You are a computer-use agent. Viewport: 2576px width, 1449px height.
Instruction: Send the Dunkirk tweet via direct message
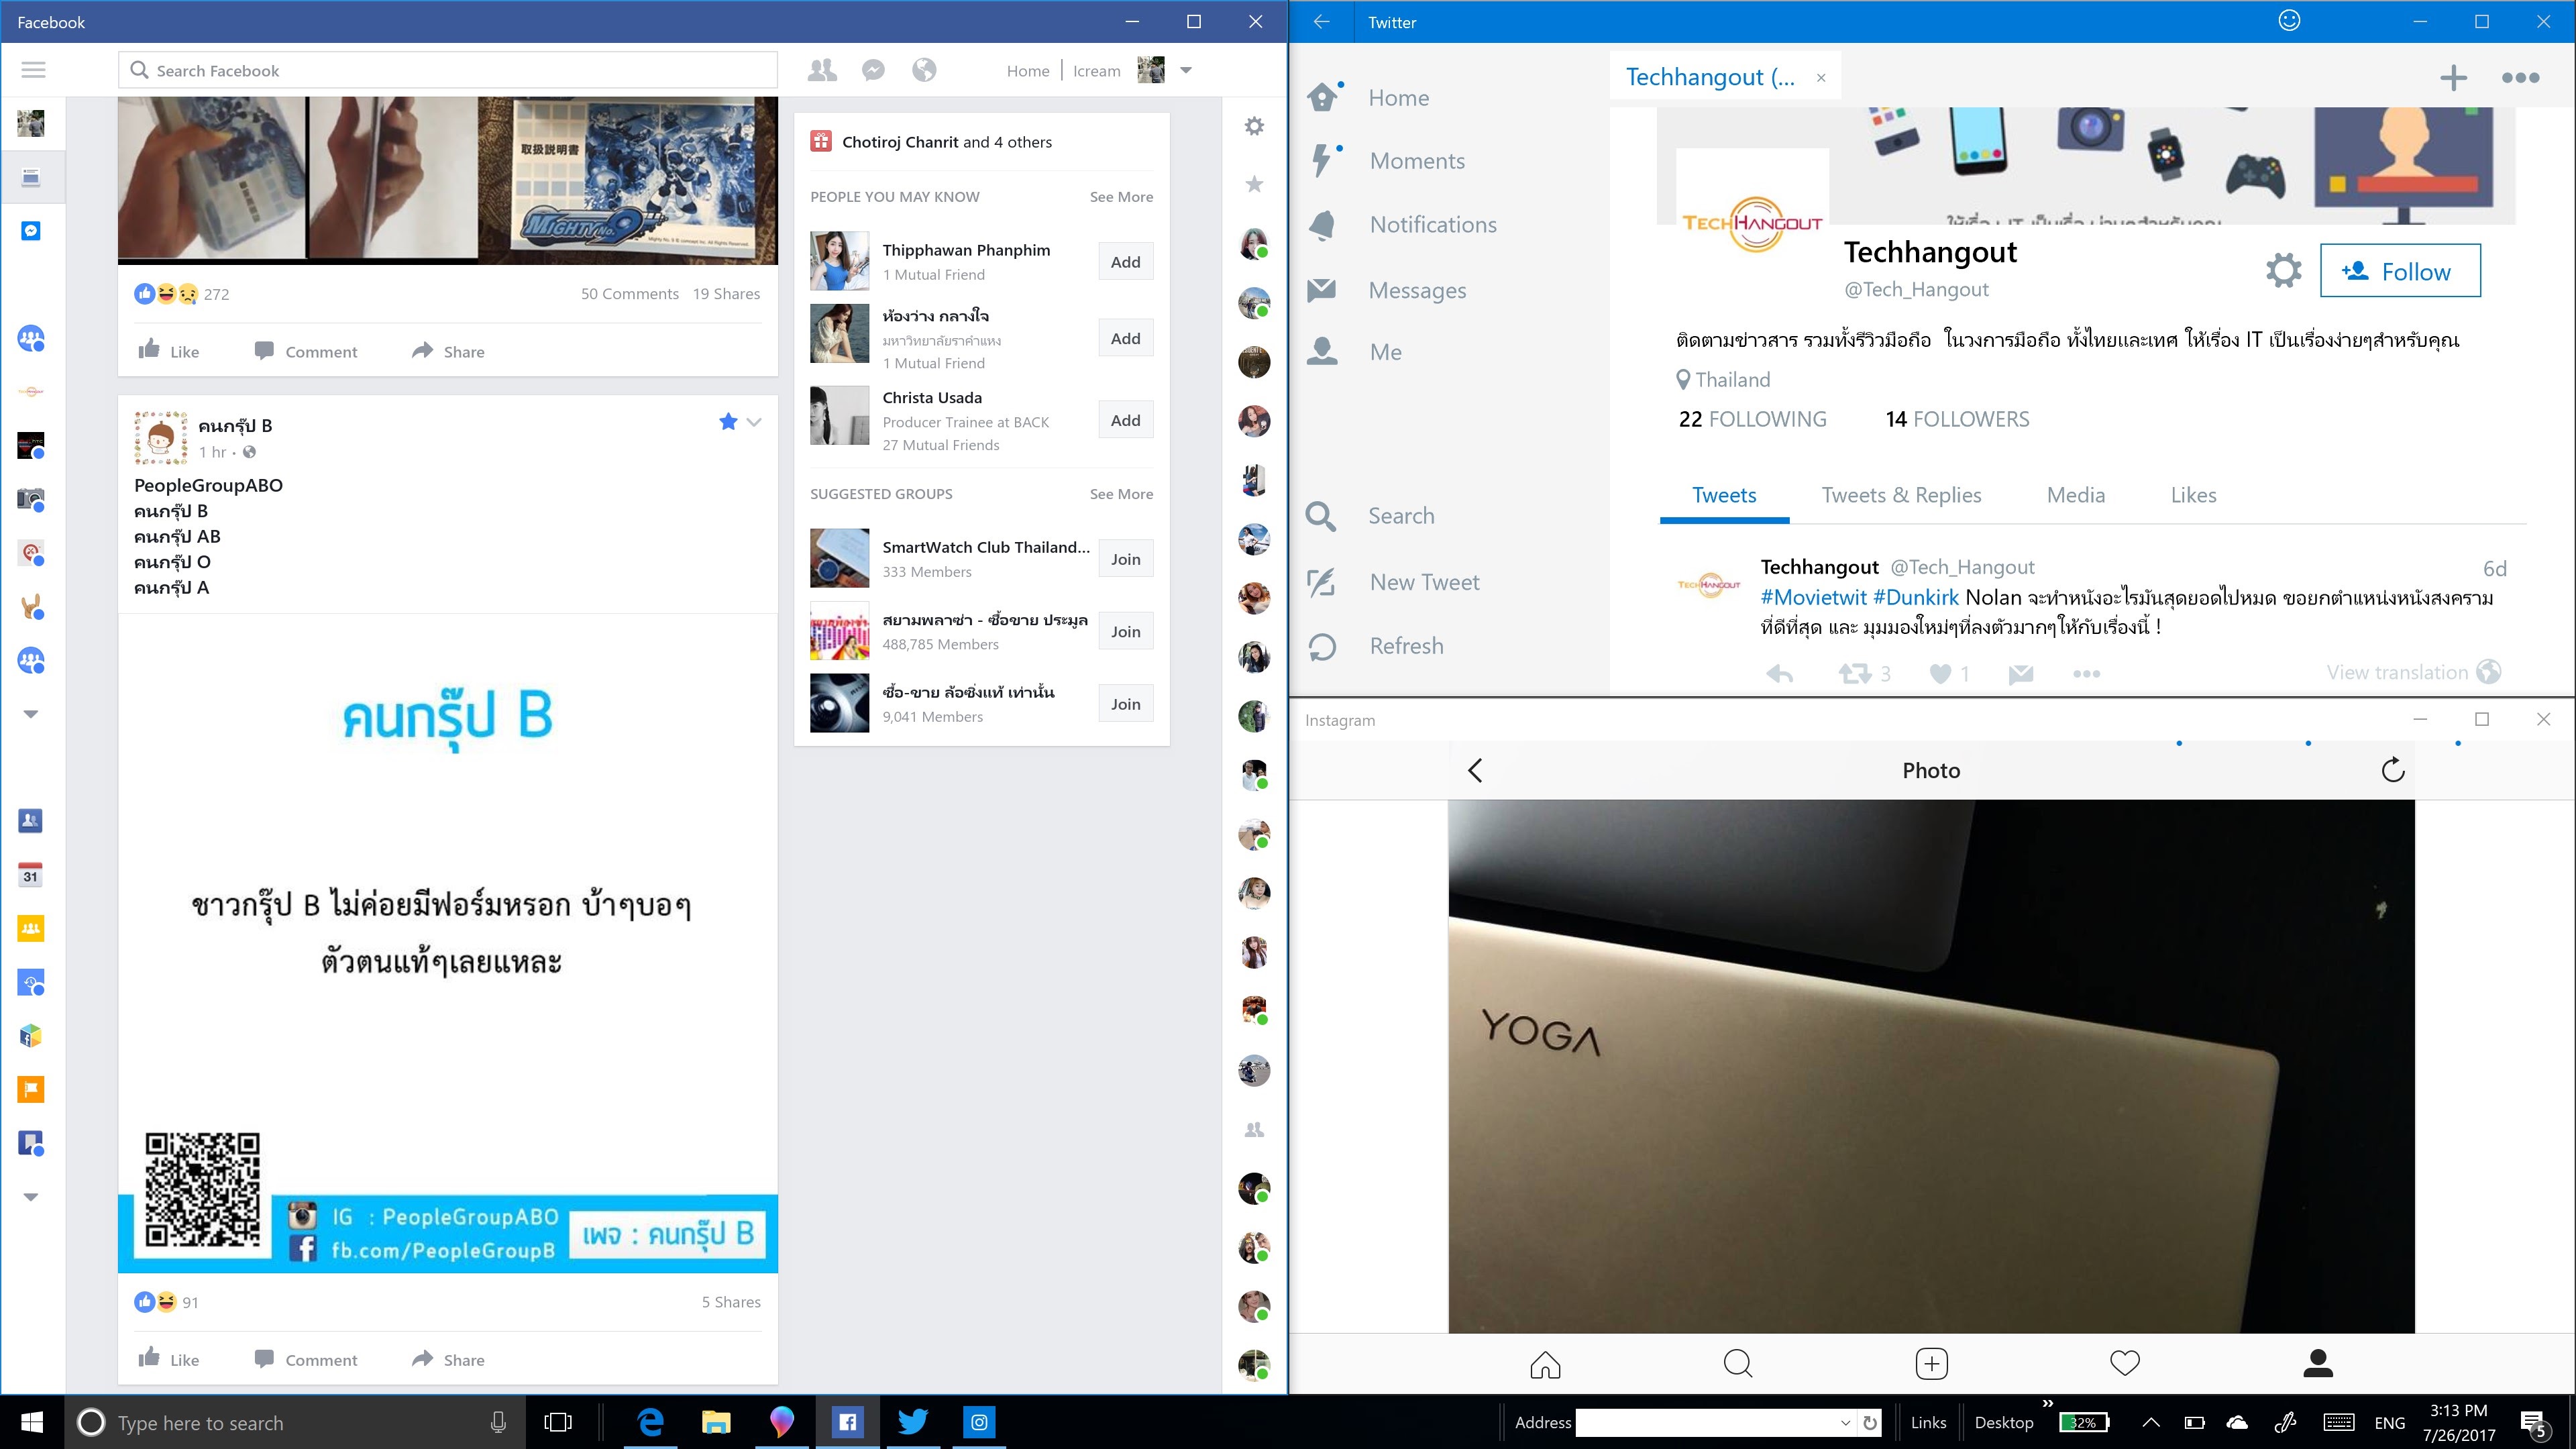2021,674
